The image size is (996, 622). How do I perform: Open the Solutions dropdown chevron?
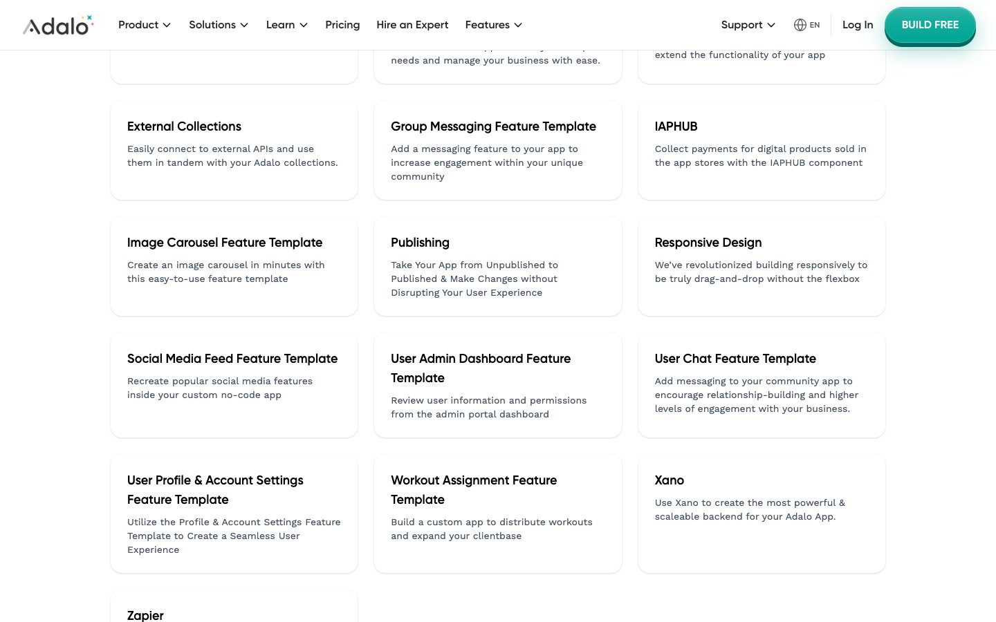click(244, 25)
